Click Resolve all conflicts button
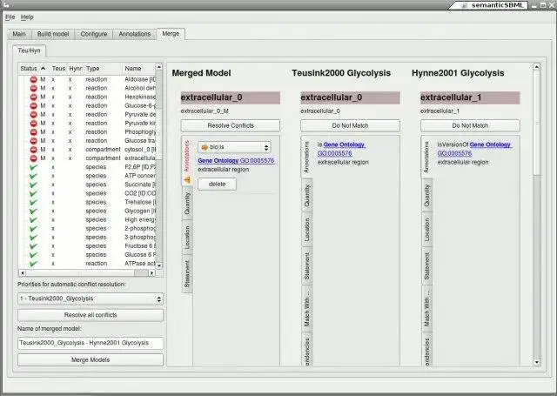This screenshot has height=396, width=557. click(x=91, y=315)
